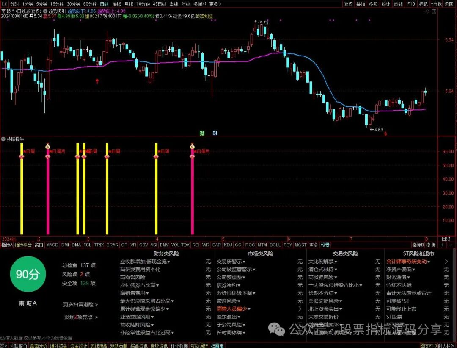
Task: Collapse the 共振擒牛 indicator panel icon
Action: coord(3,139)
